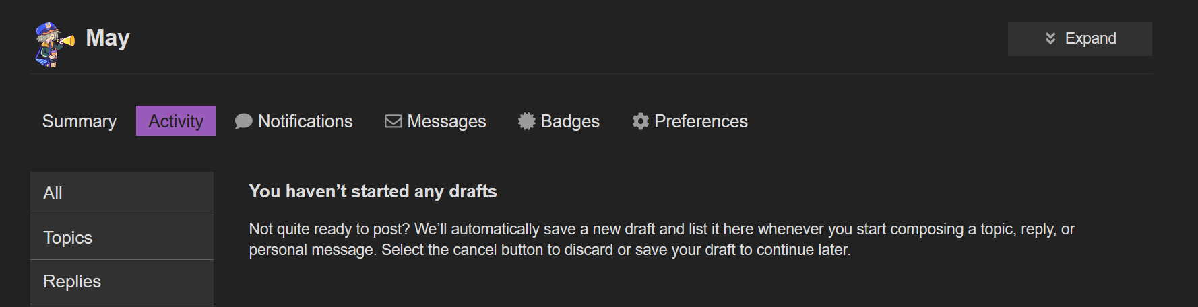The width and height of the screenshot is (1198, 307).
Task: Select All in the activity sidebar
Action: pos(122,193)
